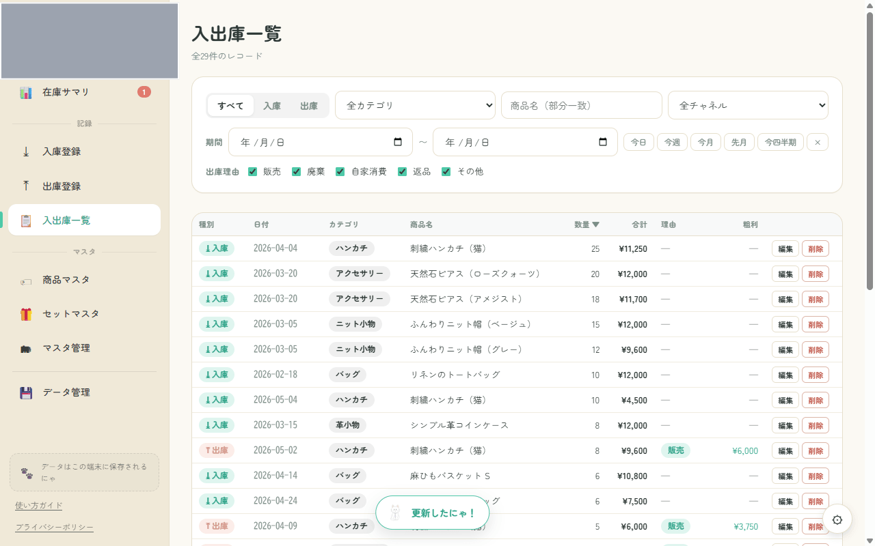The width and height of the screenshot is (875, 546).
Task: Edit the リネンのトートバッグ row
Action: click(x=785, y=375)
